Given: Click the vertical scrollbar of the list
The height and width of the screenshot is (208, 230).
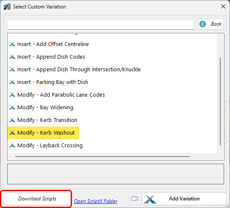Looking at the screenshot, I should (x=220, y=101).
